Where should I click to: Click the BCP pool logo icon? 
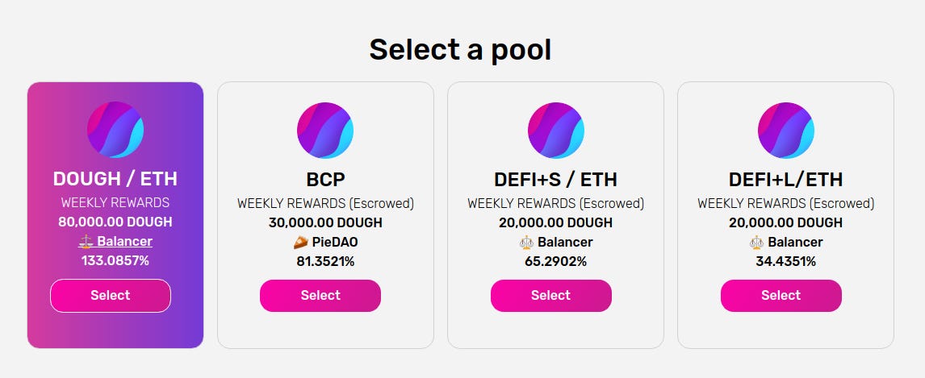point(325,130)
